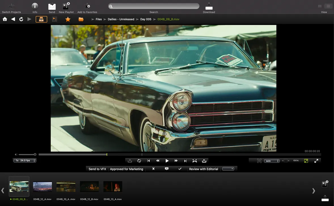The image size is (334, 206).
Task: Toggle the X rejection control
Action: point(153,169)
